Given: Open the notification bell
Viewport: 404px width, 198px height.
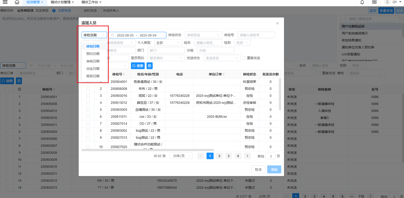Looking at the screenshot, I should click(362, 2).
